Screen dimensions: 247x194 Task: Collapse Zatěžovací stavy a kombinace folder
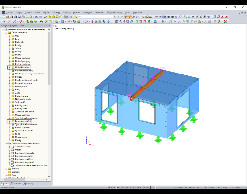coord(6,143)
